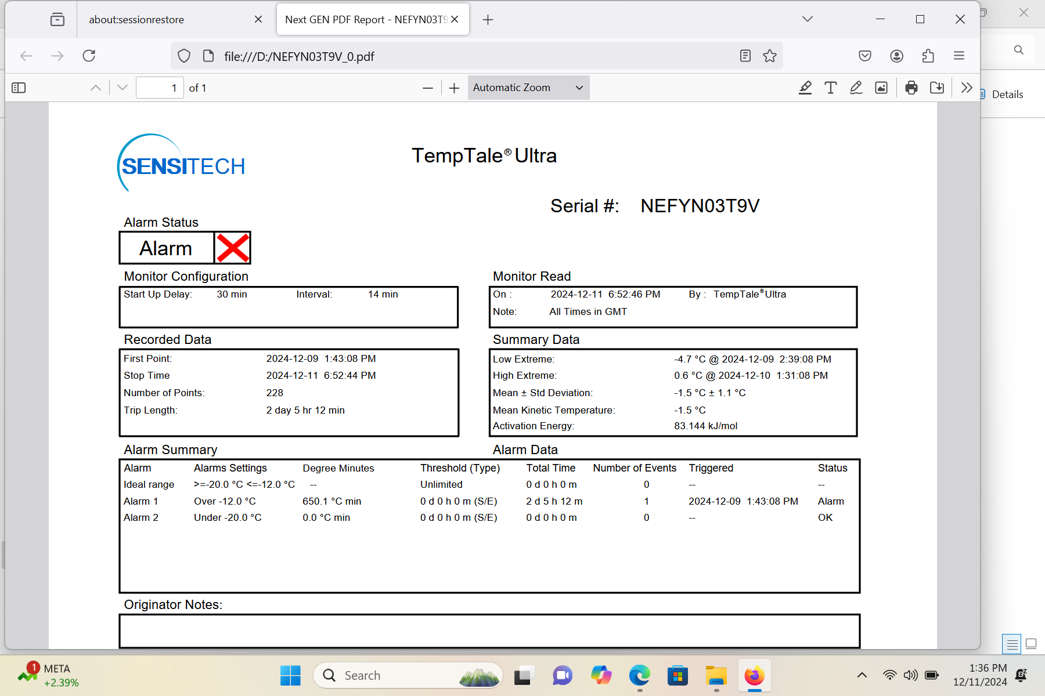Go to previous page arrow

coord(96,88)
